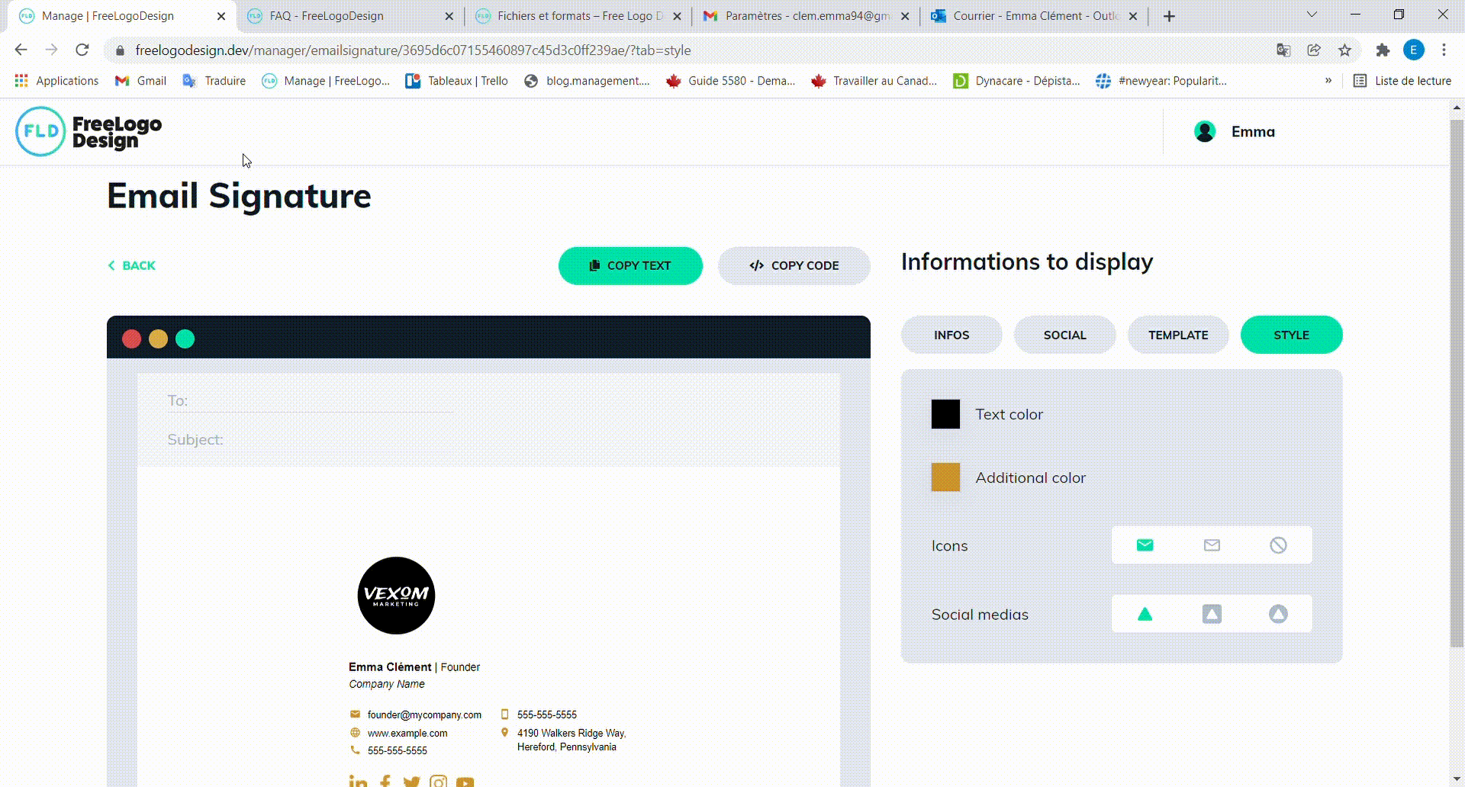Select the outlined gray email icon style
1465x787 pixels.
pyautogui.click(x=1212, y=545)
